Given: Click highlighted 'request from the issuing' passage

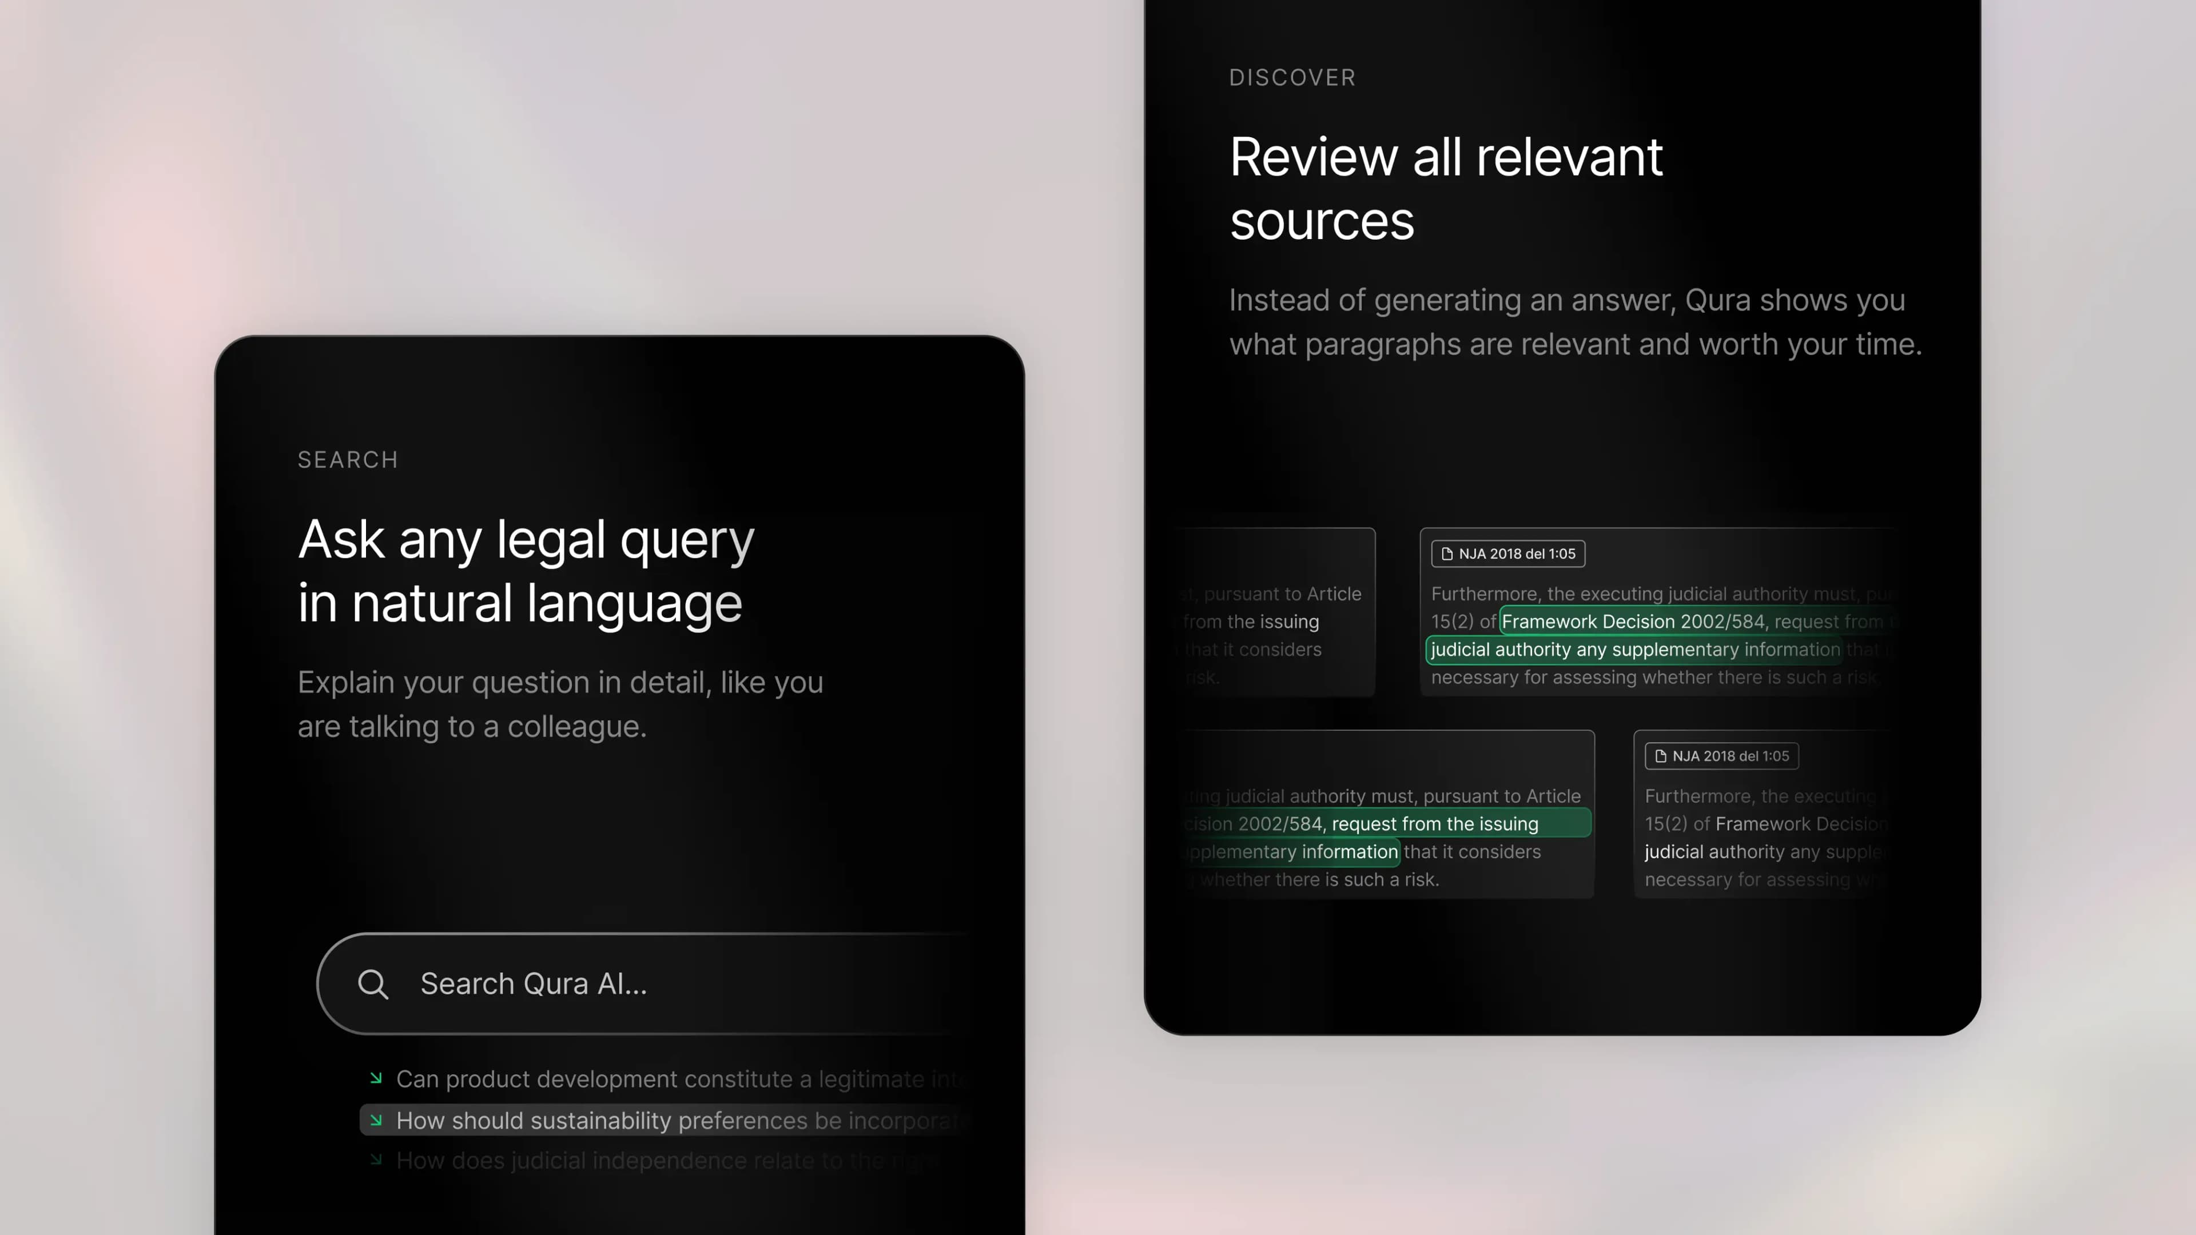Looking at the screenshot, I should point(1435,824).
